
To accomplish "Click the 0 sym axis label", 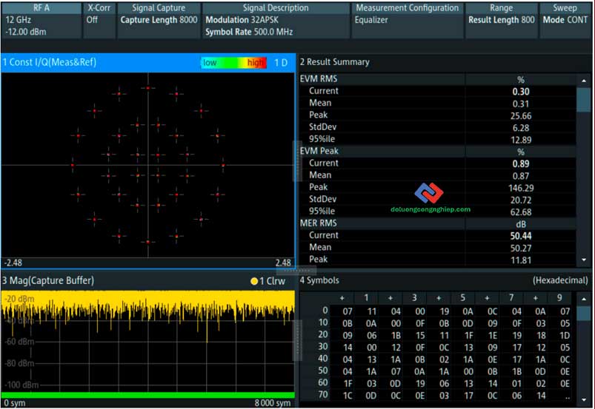I will [x=15, y=403].
